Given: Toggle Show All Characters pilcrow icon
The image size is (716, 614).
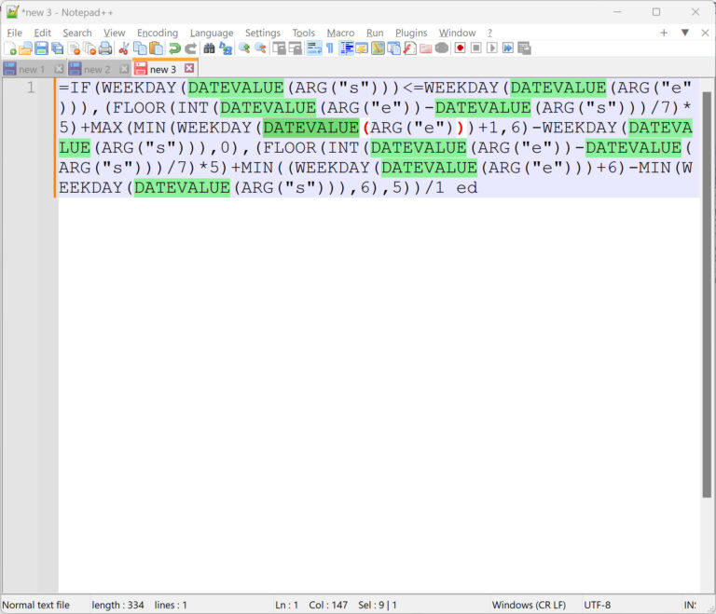Looking at the screenshot, I should coord(330,48).
